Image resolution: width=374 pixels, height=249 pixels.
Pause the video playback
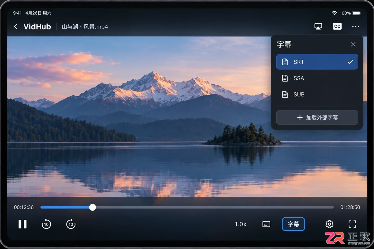click(23, 224)
